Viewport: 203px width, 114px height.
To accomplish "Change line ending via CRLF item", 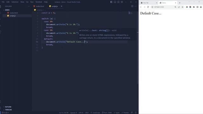I will (x=87, y=113).
